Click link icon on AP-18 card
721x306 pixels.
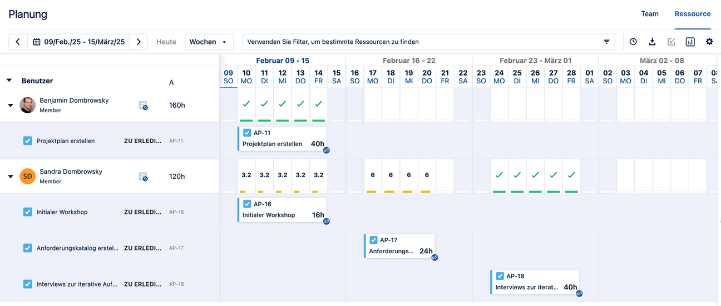point(579,293)
